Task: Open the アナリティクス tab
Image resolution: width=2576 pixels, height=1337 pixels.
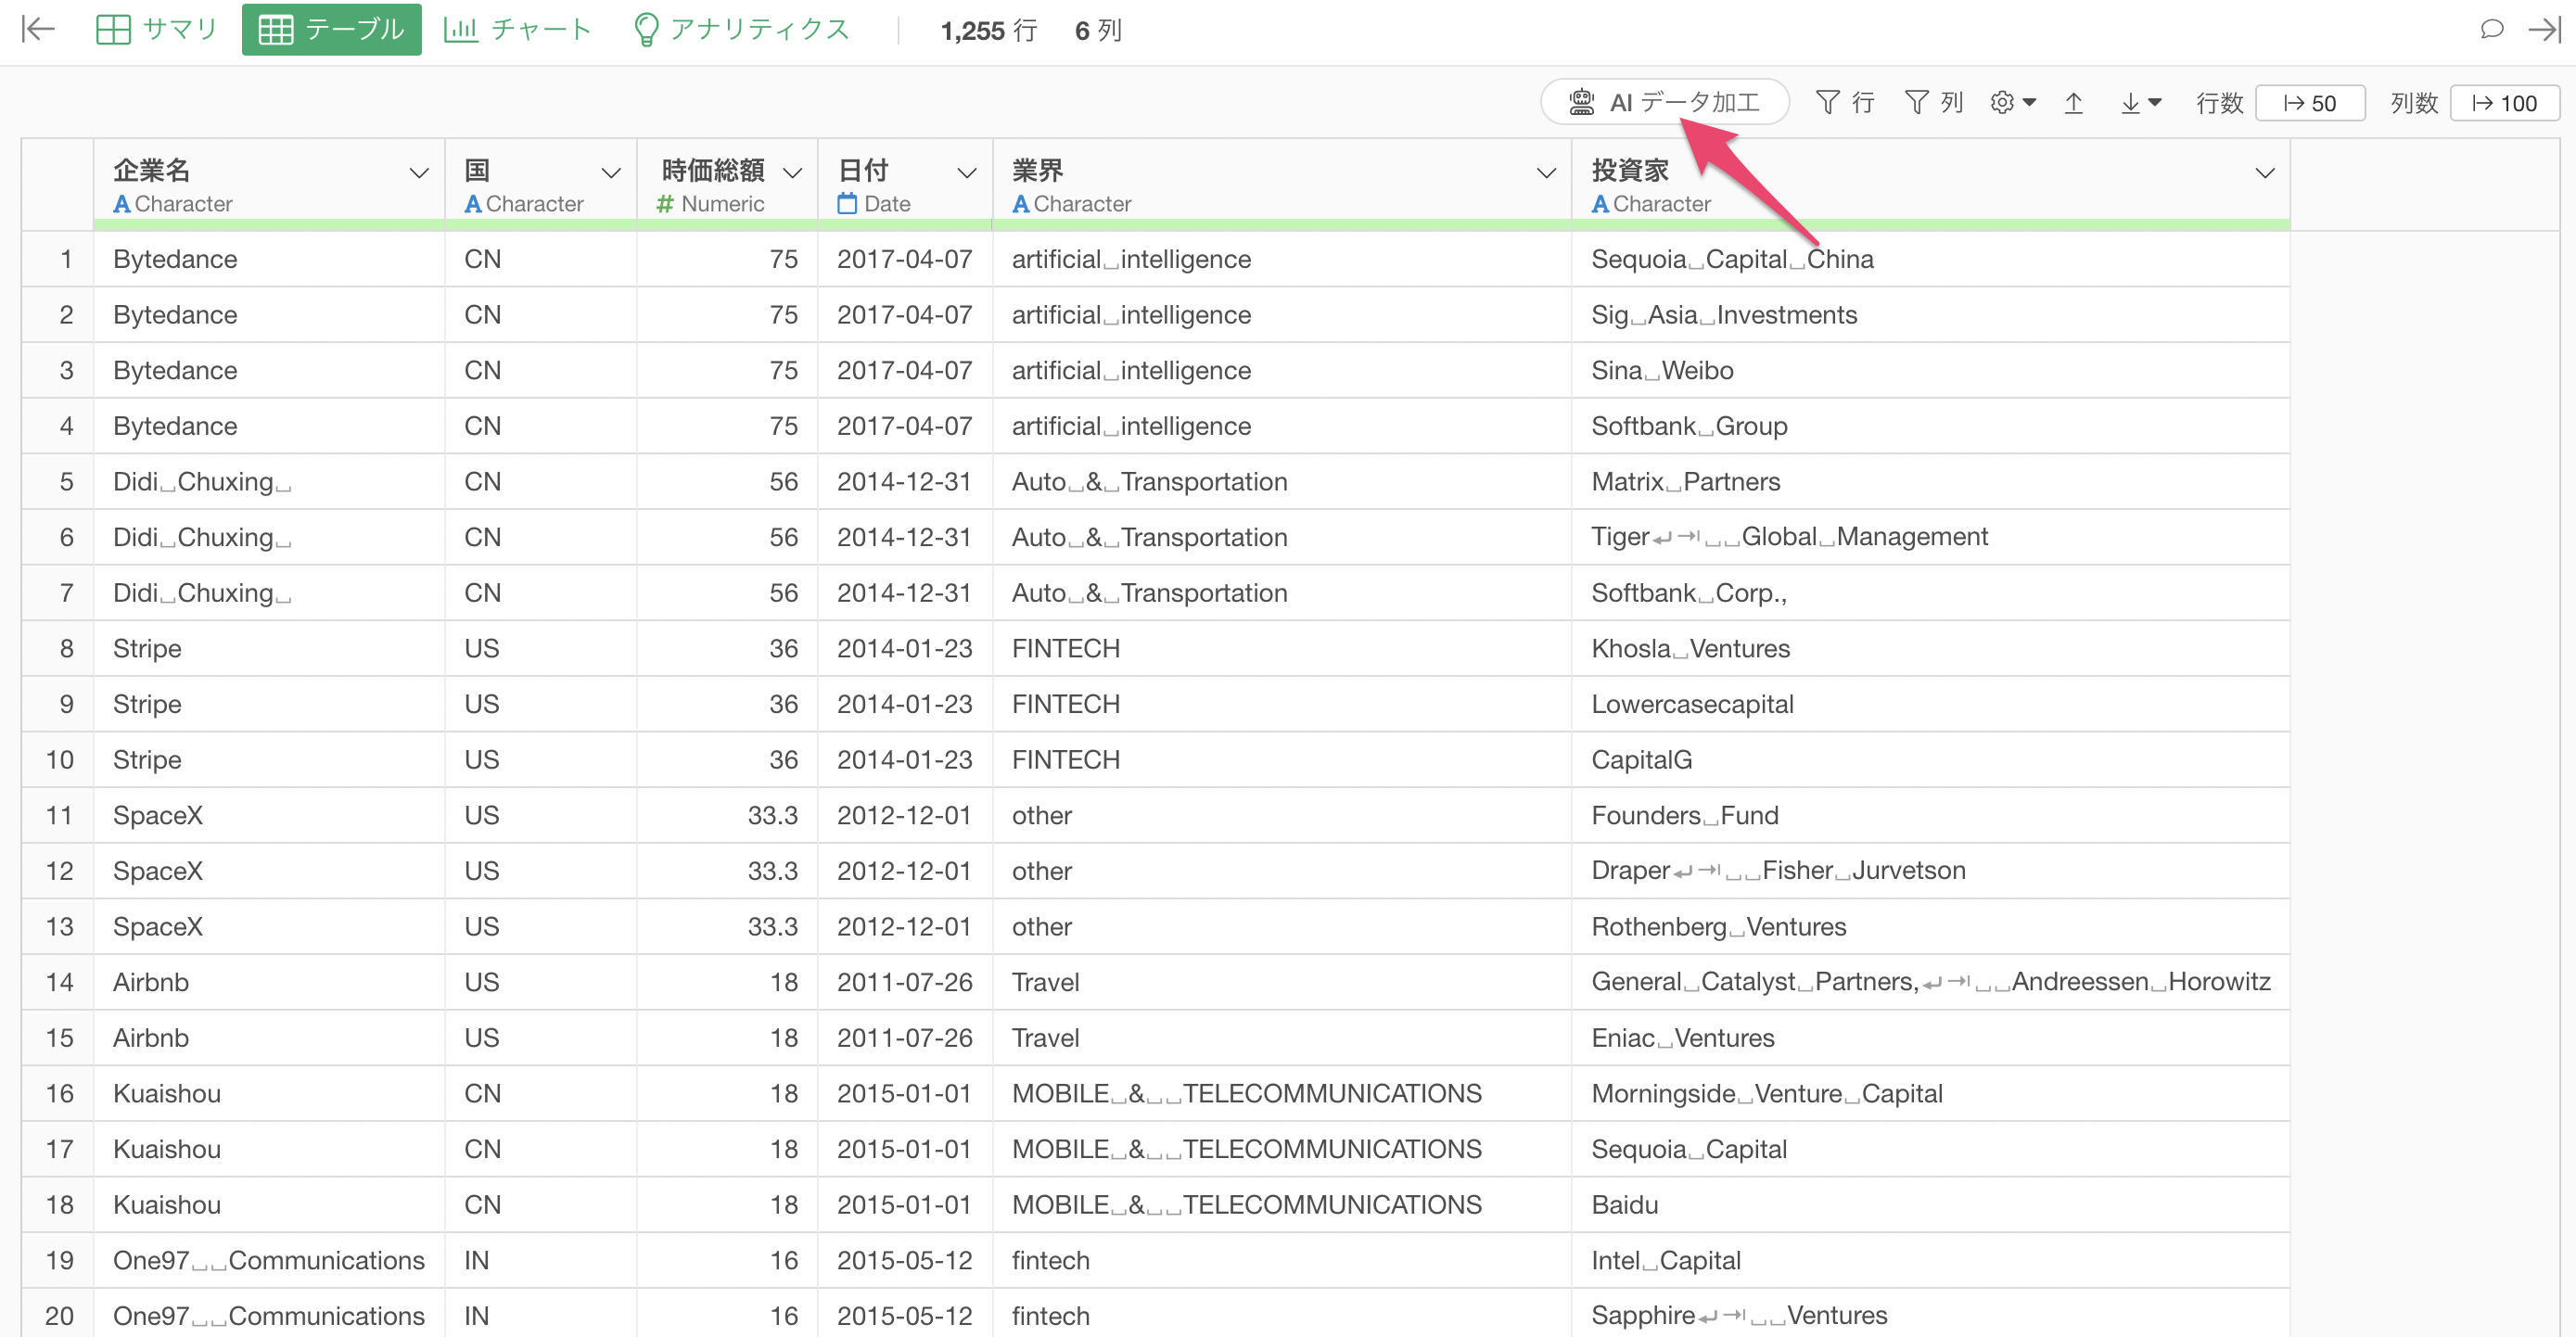Action: coord(741,29)
